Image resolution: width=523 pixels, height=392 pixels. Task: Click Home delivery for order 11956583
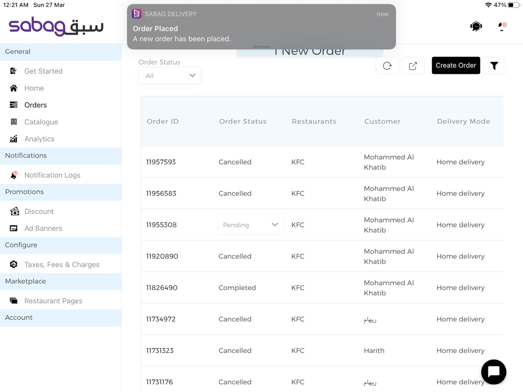(460, 193)
